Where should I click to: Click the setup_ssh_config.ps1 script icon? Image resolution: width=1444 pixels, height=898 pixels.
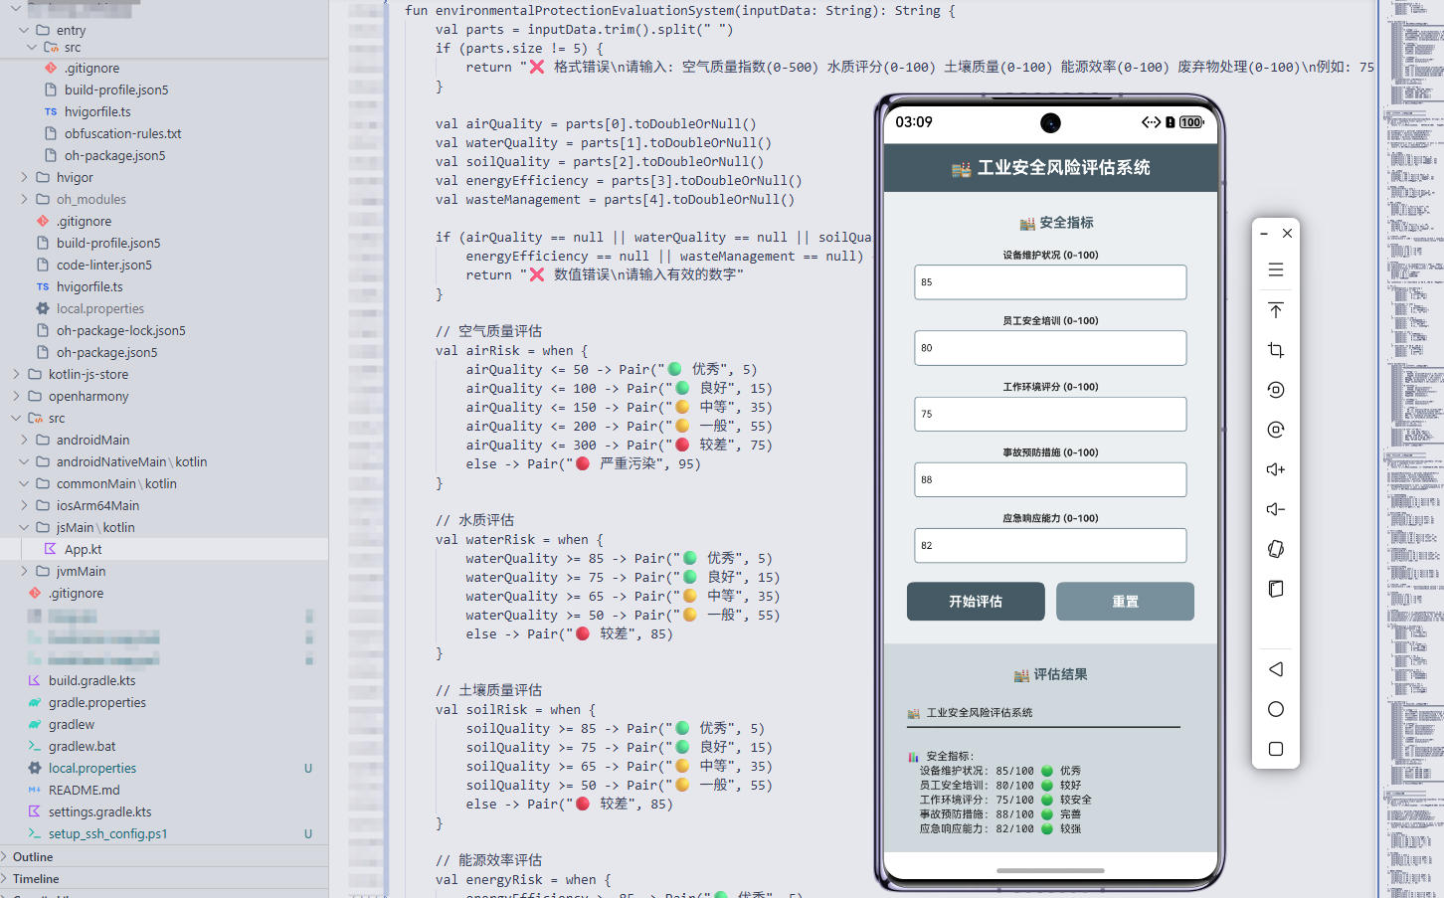[x=35, y=833]
